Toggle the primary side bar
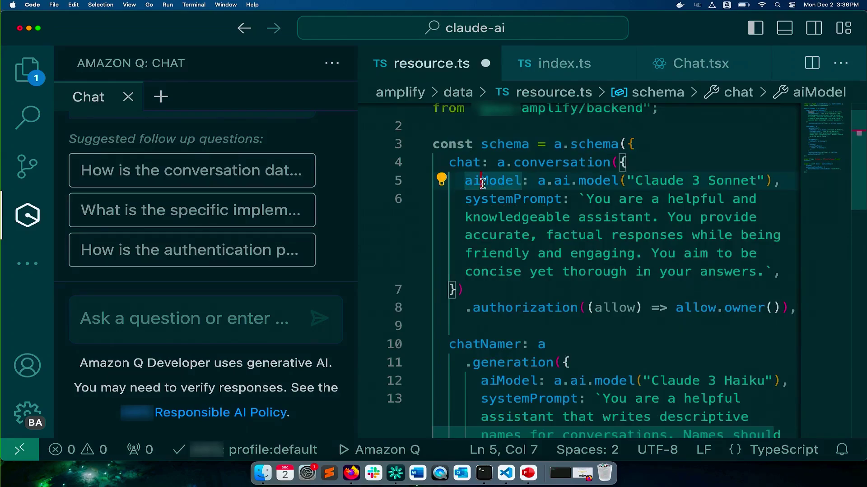This screenshot has height=487, width=867. [x=755, y=28]
